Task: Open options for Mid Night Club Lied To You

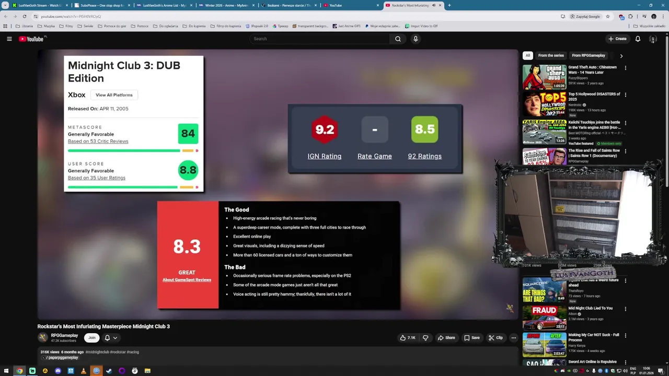Action: pyautogui.click(x=625, y=309)
